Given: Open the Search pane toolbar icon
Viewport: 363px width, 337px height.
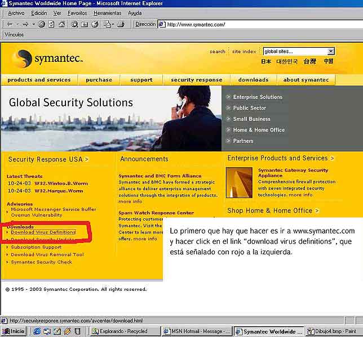Looking at the screenshot, I should pos(74,24).
